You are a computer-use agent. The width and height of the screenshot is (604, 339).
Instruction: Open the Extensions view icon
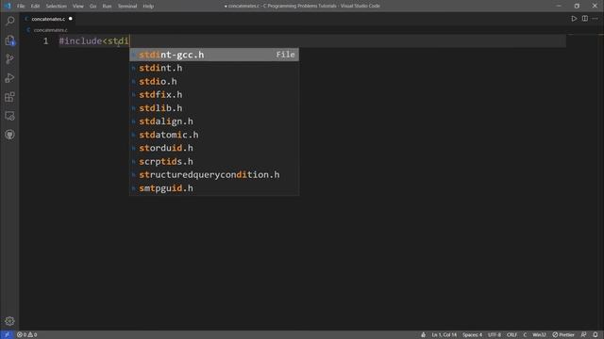click(x=10, y=97)
